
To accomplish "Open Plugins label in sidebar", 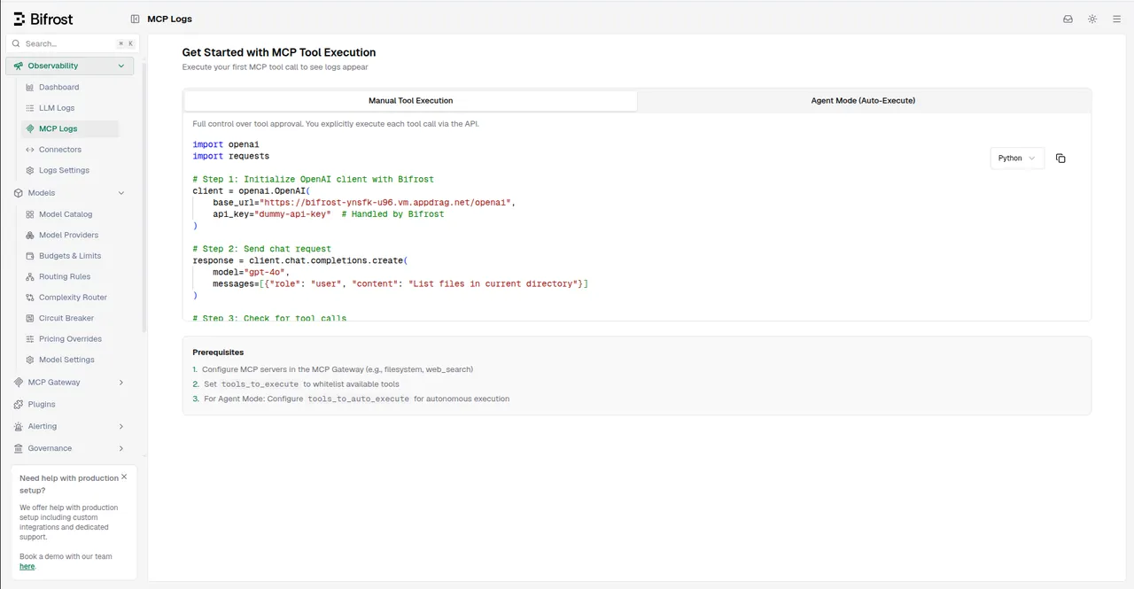I will point(42,405).
